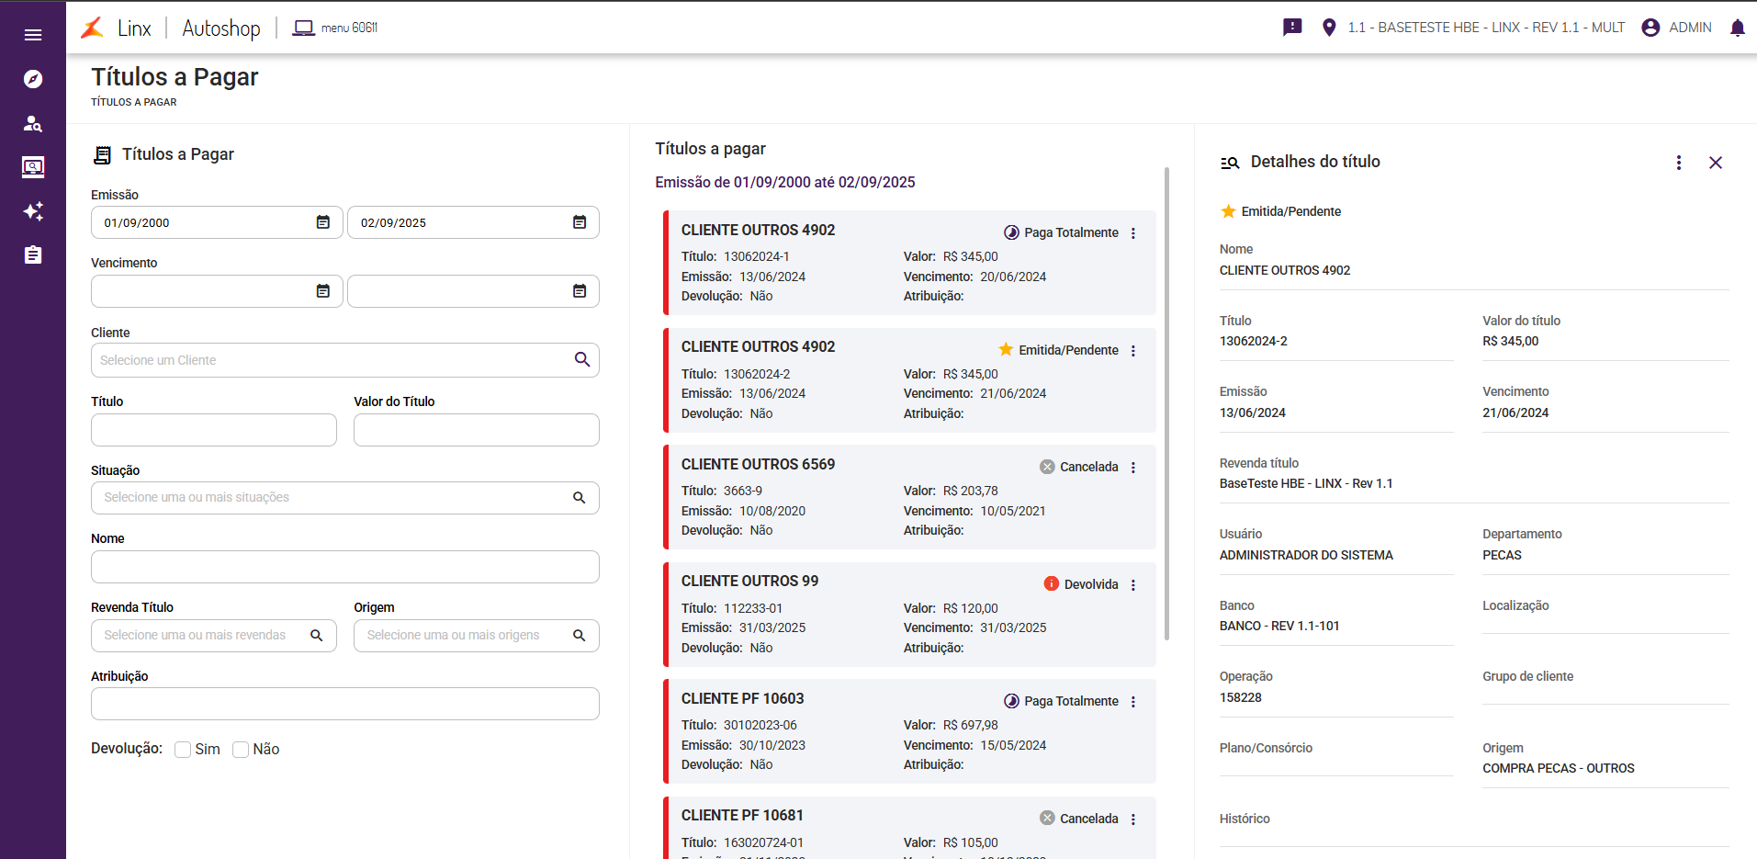Open the notifications bell
Image resolution: width=1757 pixels, height=859 pixels.
1737,28
